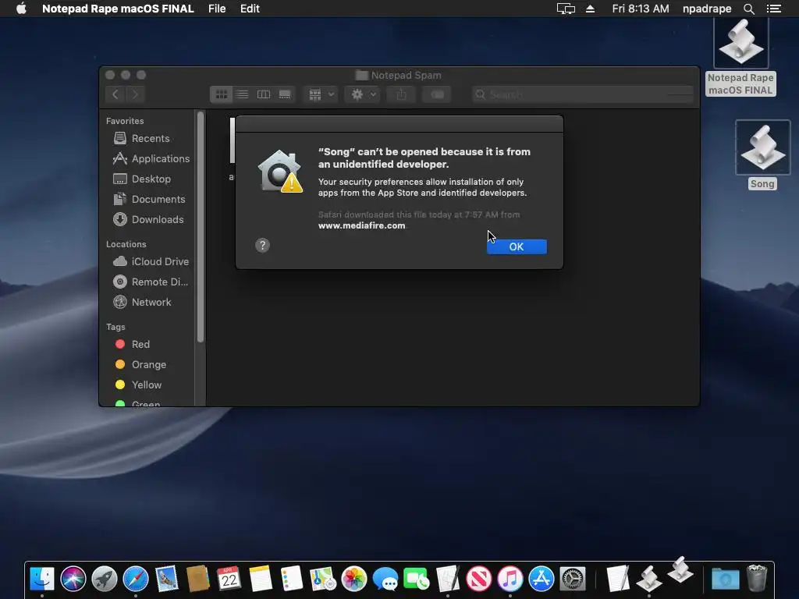The image size is (799, 599).
Task: Switch Finder to column view
Action: 264,94
